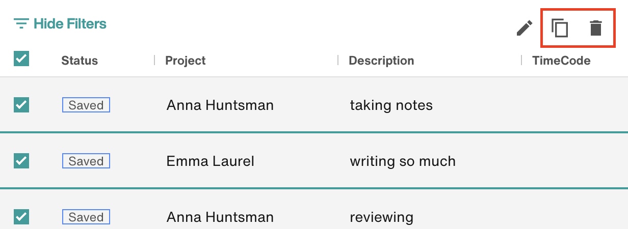628x229 pixels.
Task: Sort by the TimeCode column header
Action: click(x=561, y=61)
